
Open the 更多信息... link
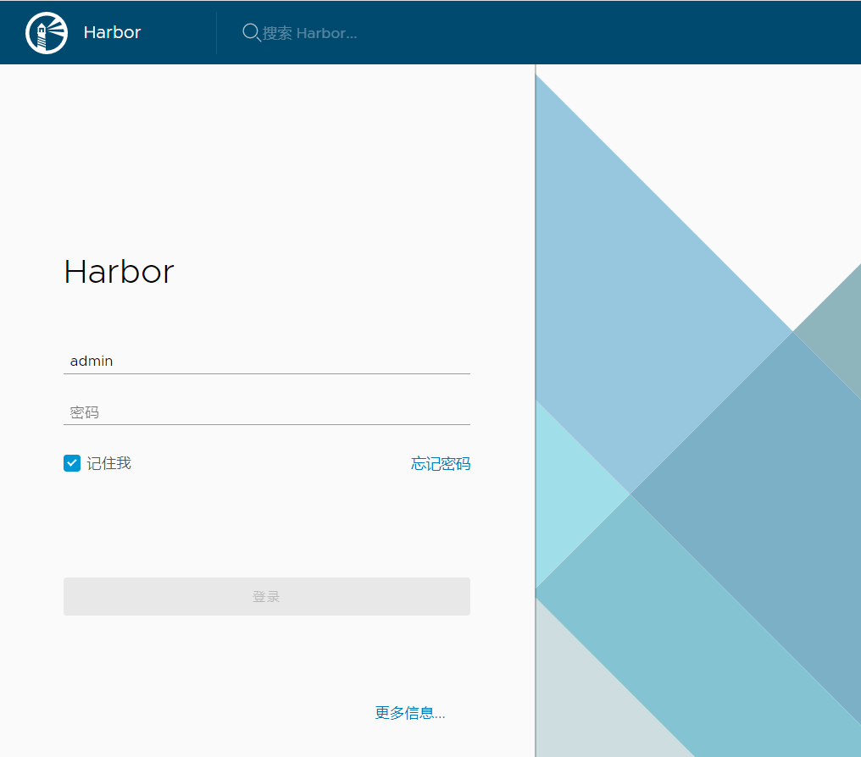coord(410,713)
